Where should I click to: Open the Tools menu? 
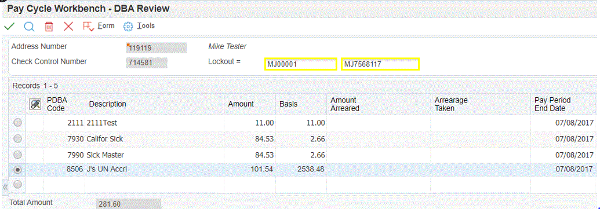146,25
